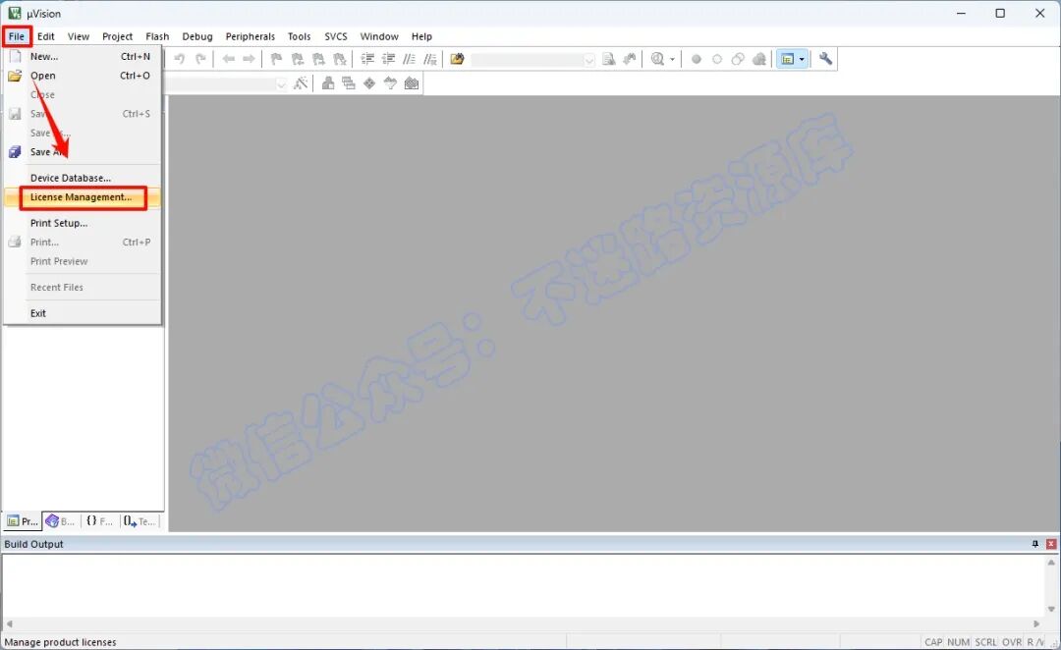Open the View menu
Image resolution: width=1061 pixels, height=650 pixels.
coord(79,36)
